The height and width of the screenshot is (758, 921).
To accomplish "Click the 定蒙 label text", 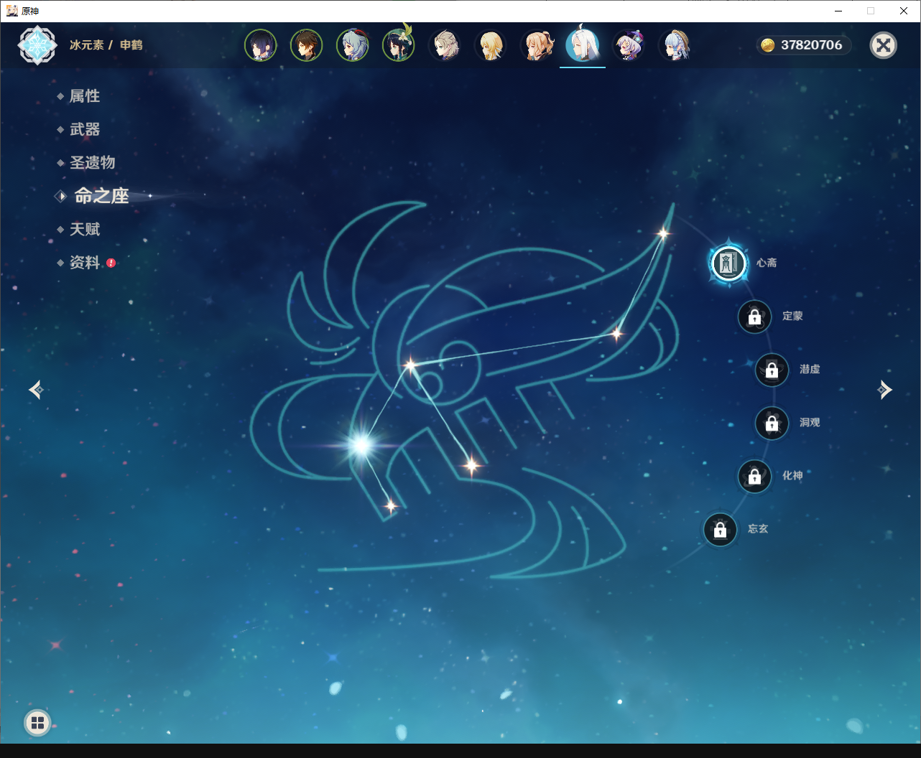I will [x=792, y=316].
